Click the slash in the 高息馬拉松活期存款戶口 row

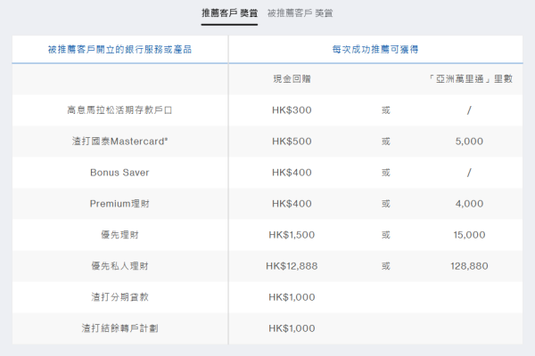469,110
